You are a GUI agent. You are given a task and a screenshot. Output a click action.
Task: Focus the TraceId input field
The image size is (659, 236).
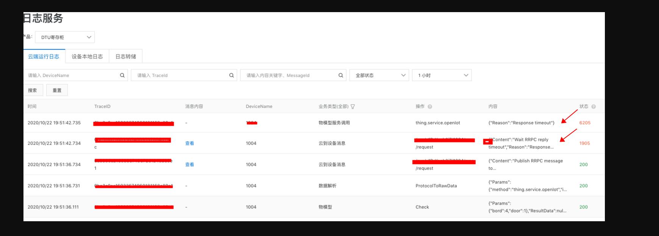184,75
